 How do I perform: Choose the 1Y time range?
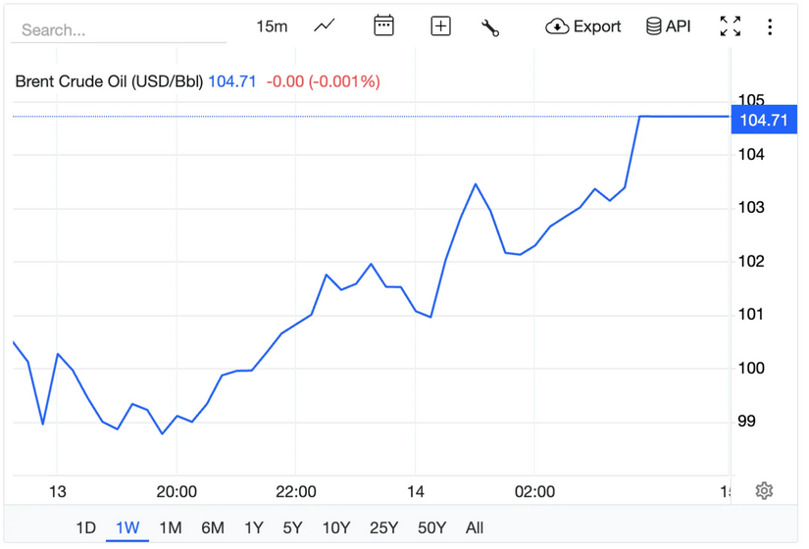(x=254, y=527)
